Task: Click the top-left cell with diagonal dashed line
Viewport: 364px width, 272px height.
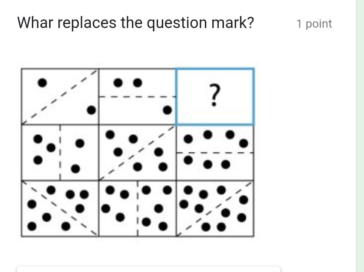Action: coord(60,95)
